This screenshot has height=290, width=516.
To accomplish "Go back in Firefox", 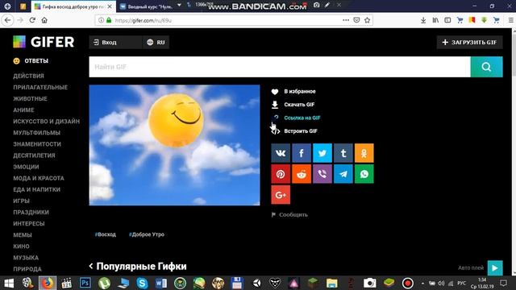I will click(7, 20).
